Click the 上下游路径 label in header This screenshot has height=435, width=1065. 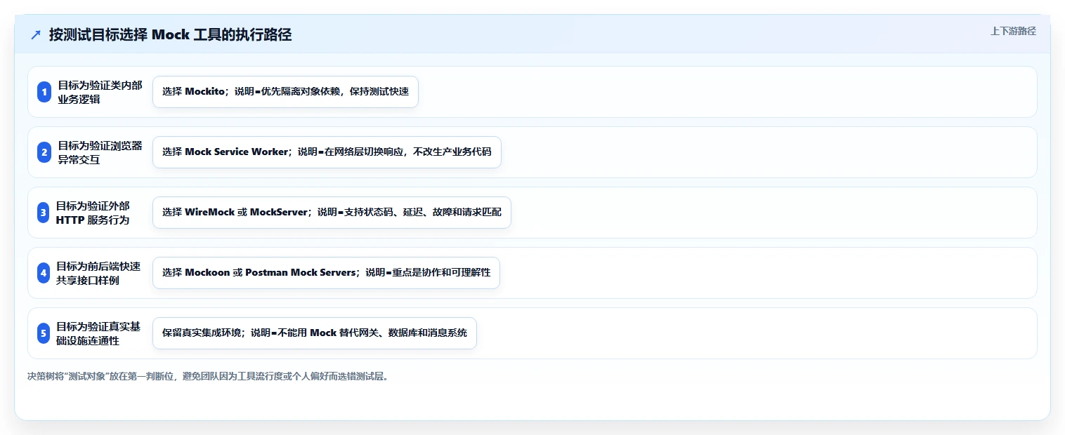coord(1013,31)
